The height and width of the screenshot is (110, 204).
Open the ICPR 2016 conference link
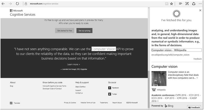[x=182, y=98]
